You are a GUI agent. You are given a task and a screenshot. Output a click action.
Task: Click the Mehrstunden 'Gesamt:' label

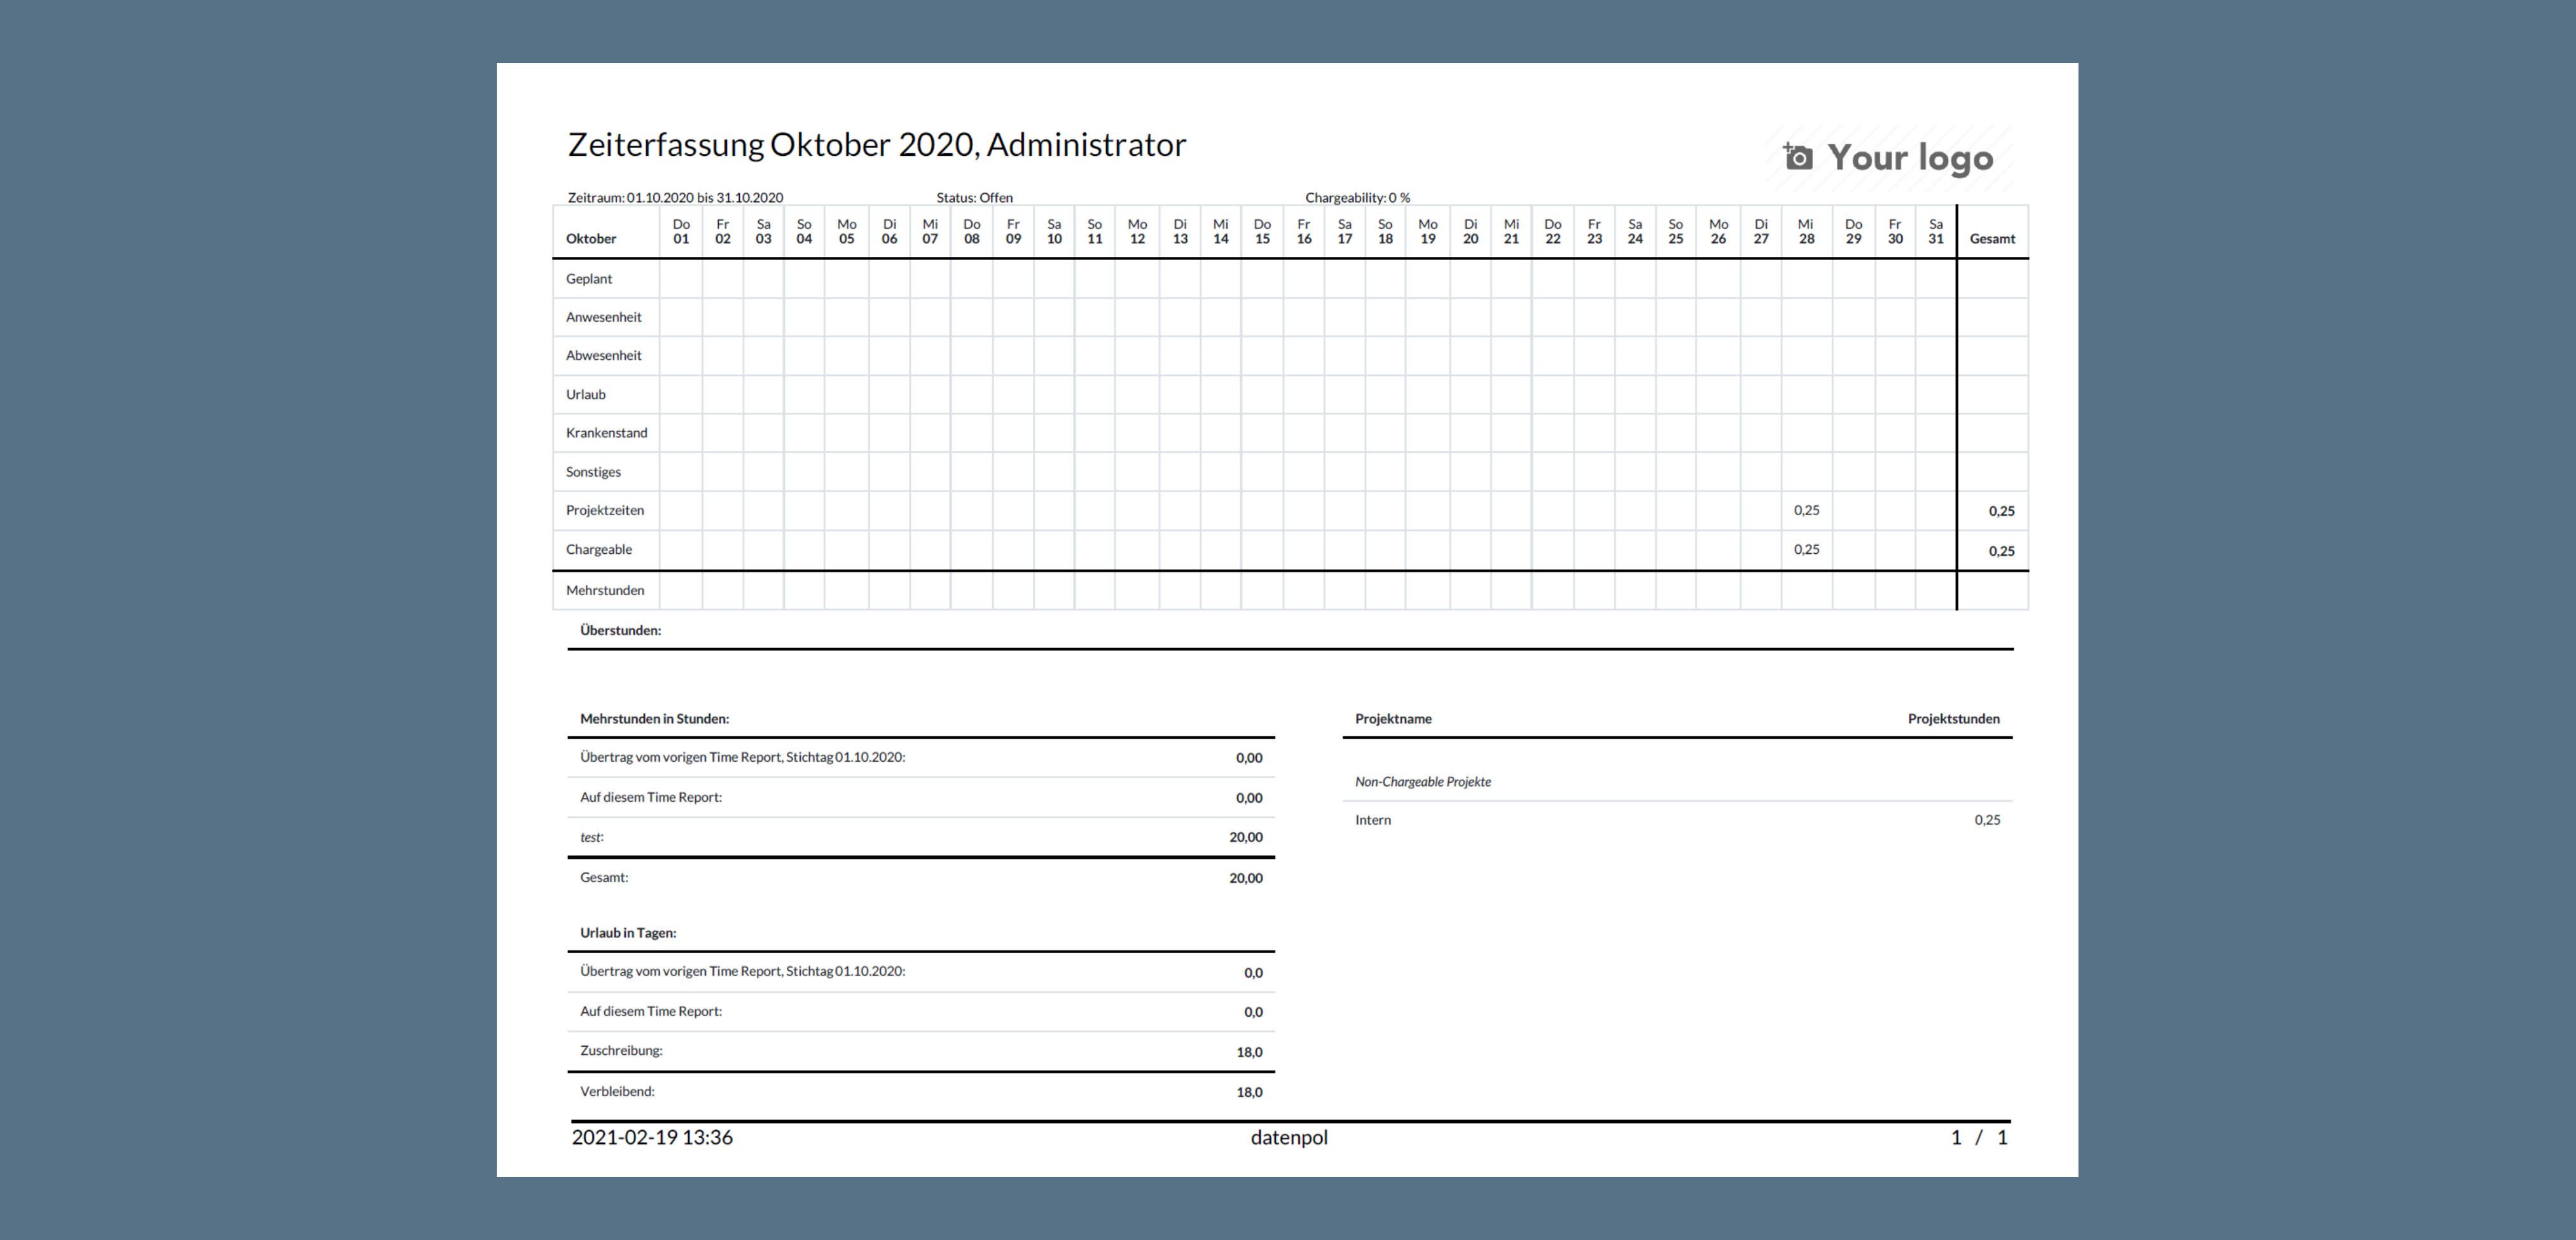click(x=604, y=877)
